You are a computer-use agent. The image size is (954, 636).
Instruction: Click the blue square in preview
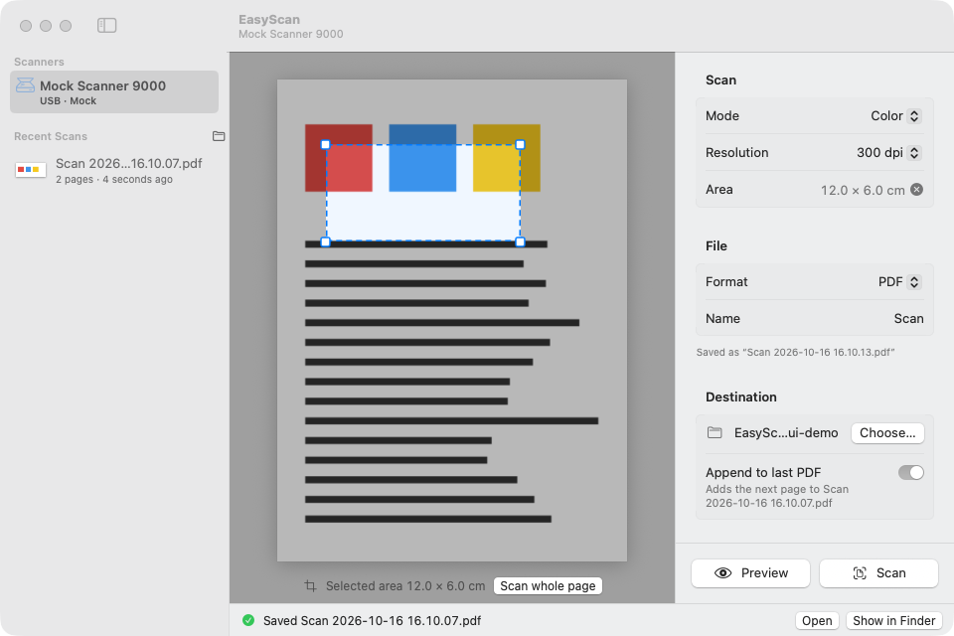[x=422, y=158]
